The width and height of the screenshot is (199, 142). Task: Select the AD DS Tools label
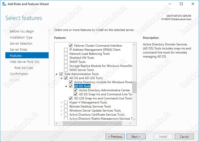(x=82, y=86)
